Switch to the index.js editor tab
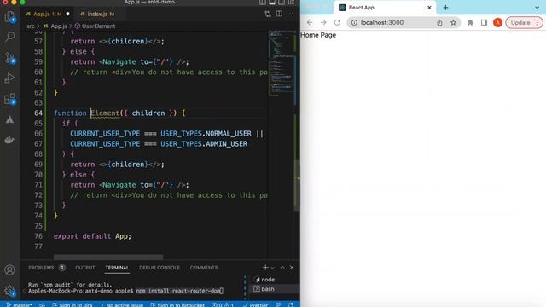 click(97, 14)
